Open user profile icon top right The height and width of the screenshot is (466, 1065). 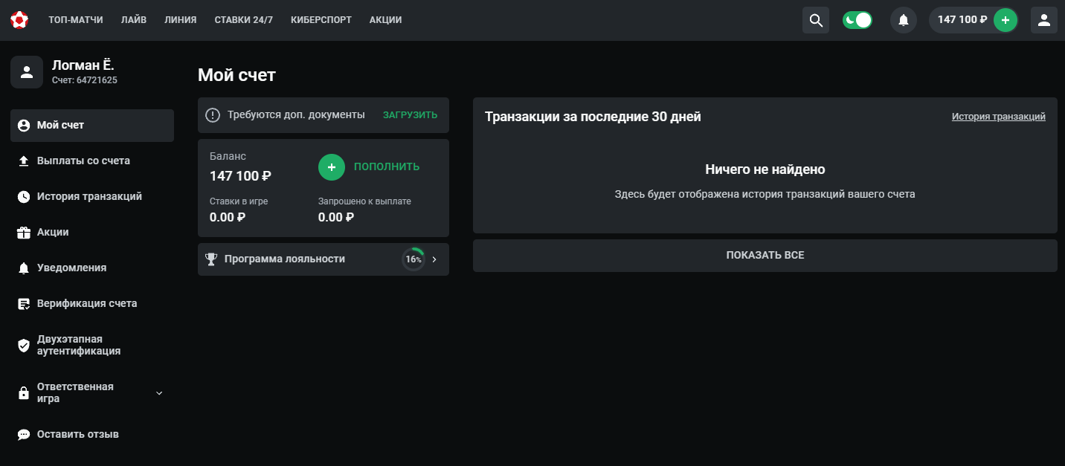(x=1043, y=20)
